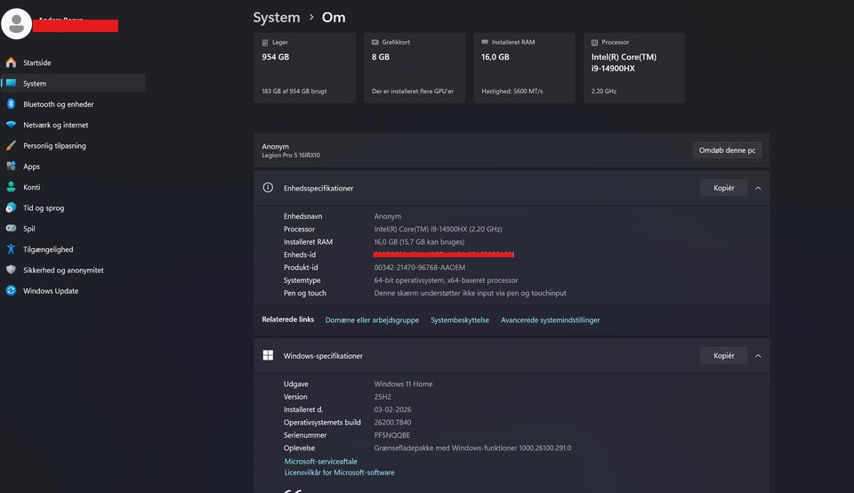
Task: Open the Konti person icon
Action: pyautogui.click(x=11, y=187)
